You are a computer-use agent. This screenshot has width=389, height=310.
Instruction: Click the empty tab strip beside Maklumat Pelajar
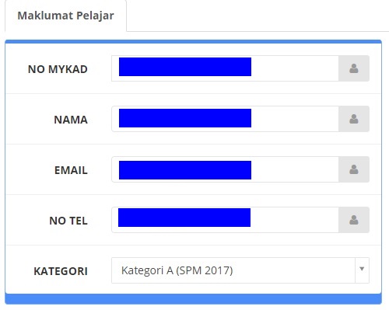[258, 16]
